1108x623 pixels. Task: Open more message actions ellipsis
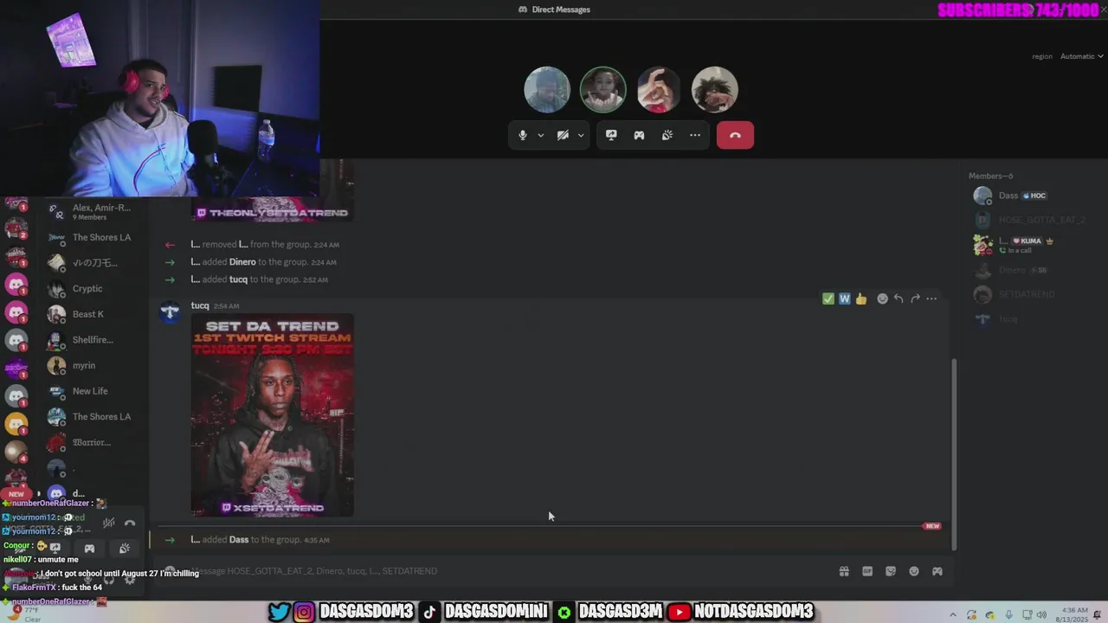click(931, 299)
